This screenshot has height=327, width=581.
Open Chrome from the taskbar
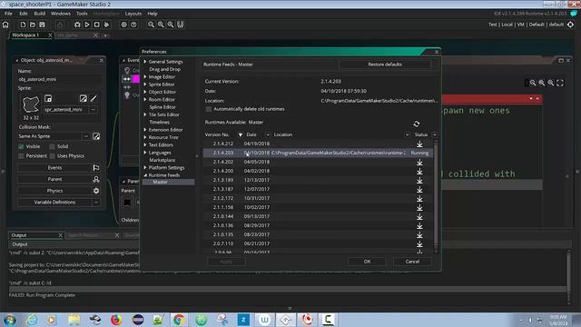(x=179, y=320)
